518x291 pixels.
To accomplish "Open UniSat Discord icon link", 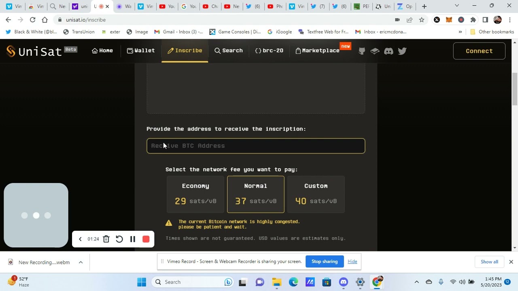I will (x=388, y=51).
